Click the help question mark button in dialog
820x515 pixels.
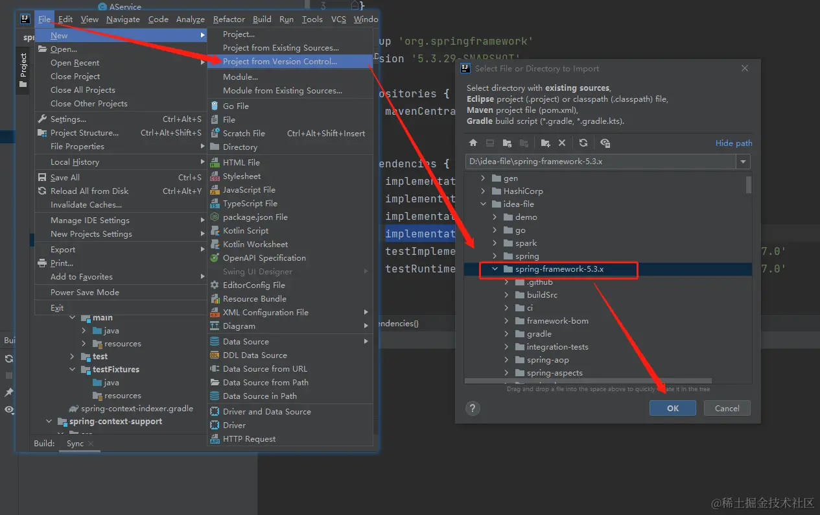(x=473, y=408)
